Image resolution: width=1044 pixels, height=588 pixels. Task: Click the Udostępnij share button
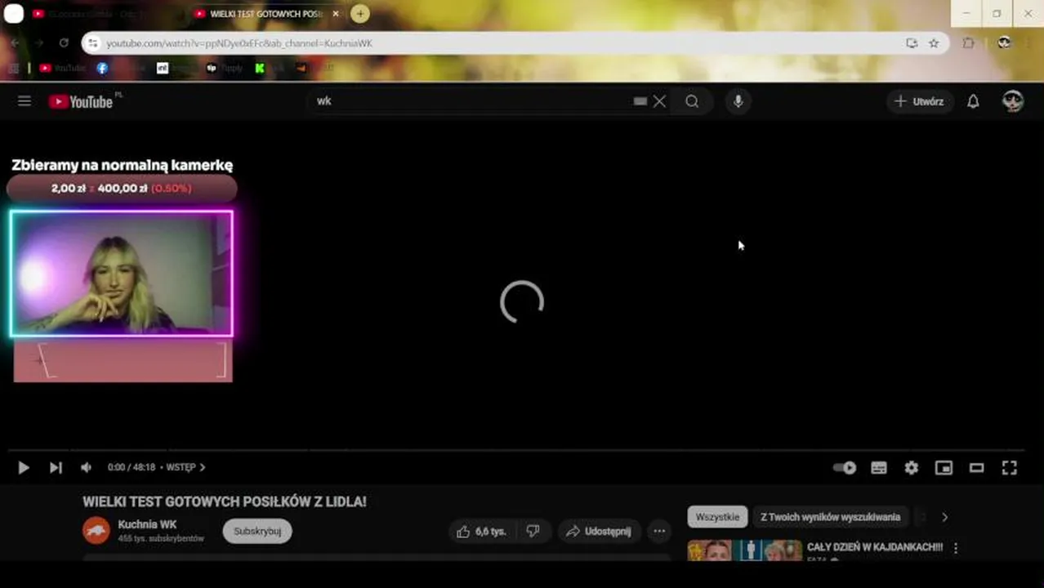click(599, 531)
